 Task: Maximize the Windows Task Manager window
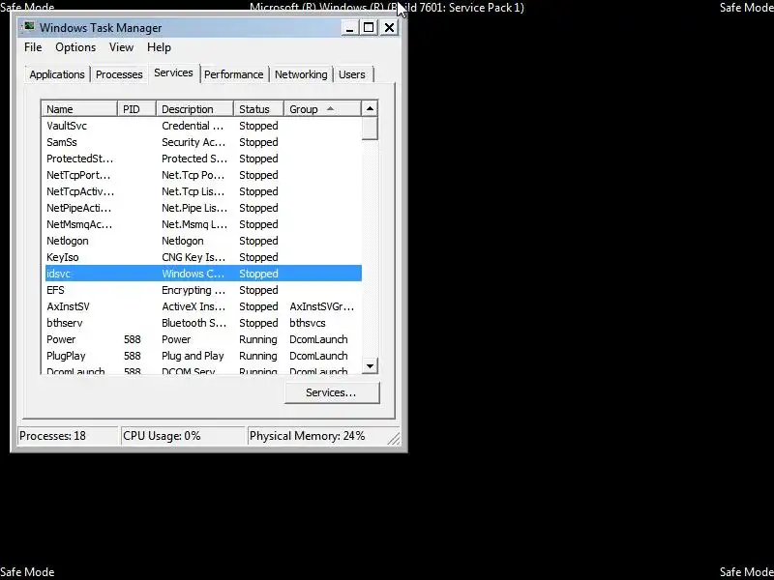click(x=369, y=28)
